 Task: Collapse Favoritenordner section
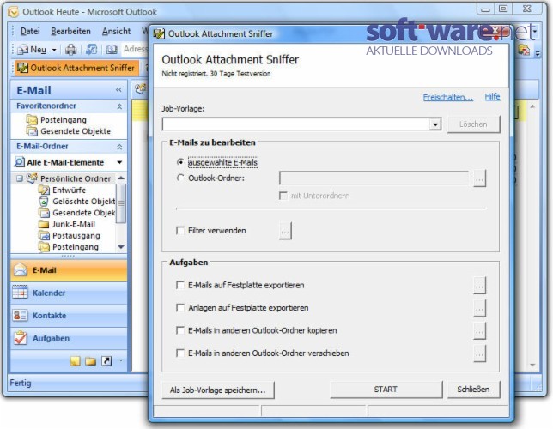[119, 106]
